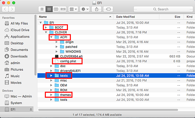Click the Edit Tags button
This screenshot has height=118, width=195.
click(108, 9)
